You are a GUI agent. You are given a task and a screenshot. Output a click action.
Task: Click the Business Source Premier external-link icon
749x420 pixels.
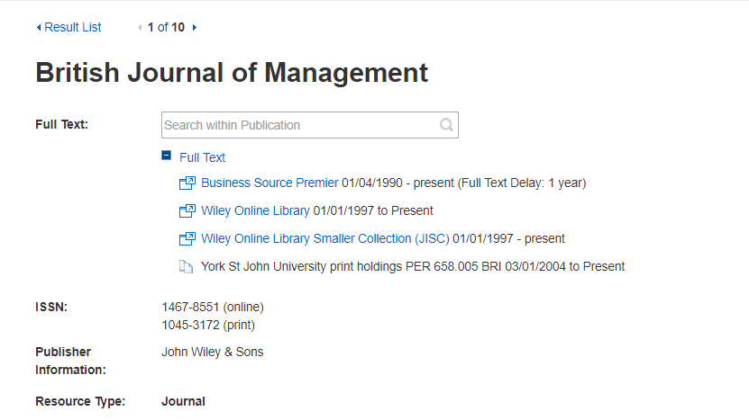[187, 183]
